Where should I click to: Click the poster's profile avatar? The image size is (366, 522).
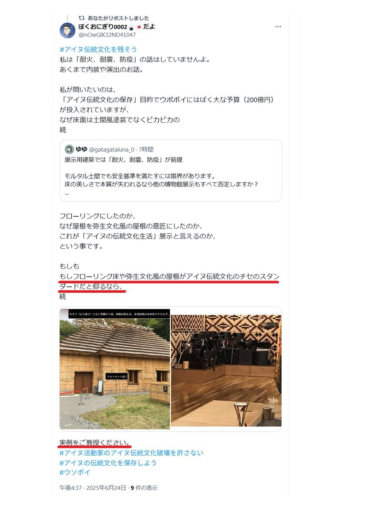tap(67, 30)
